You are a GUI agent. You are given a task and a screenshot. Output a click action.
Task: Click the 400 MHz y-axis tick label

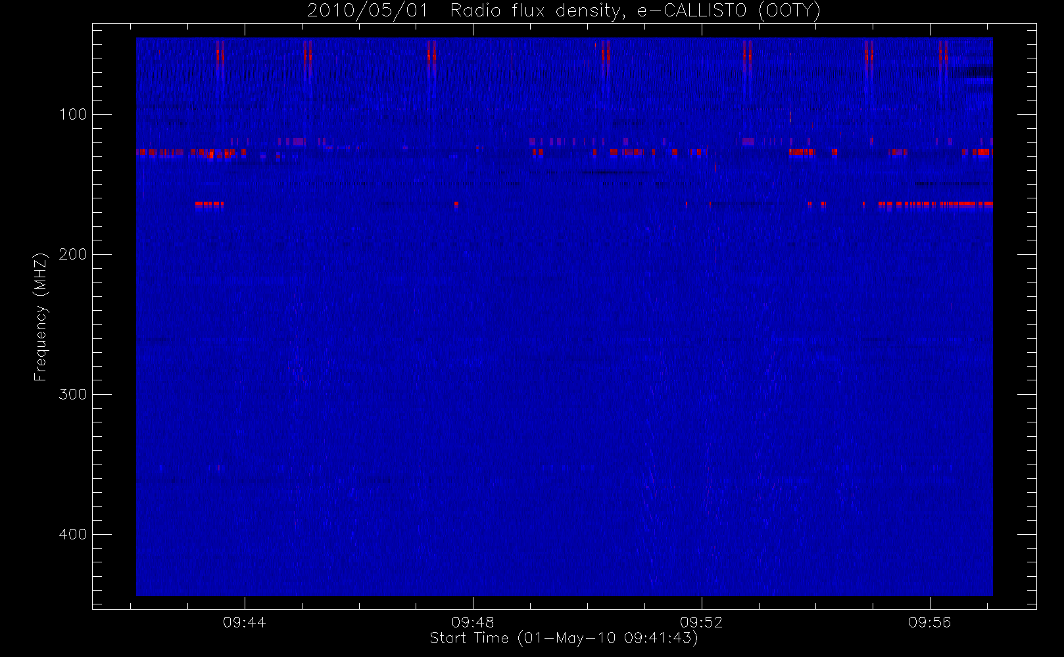tap(73, 534)
